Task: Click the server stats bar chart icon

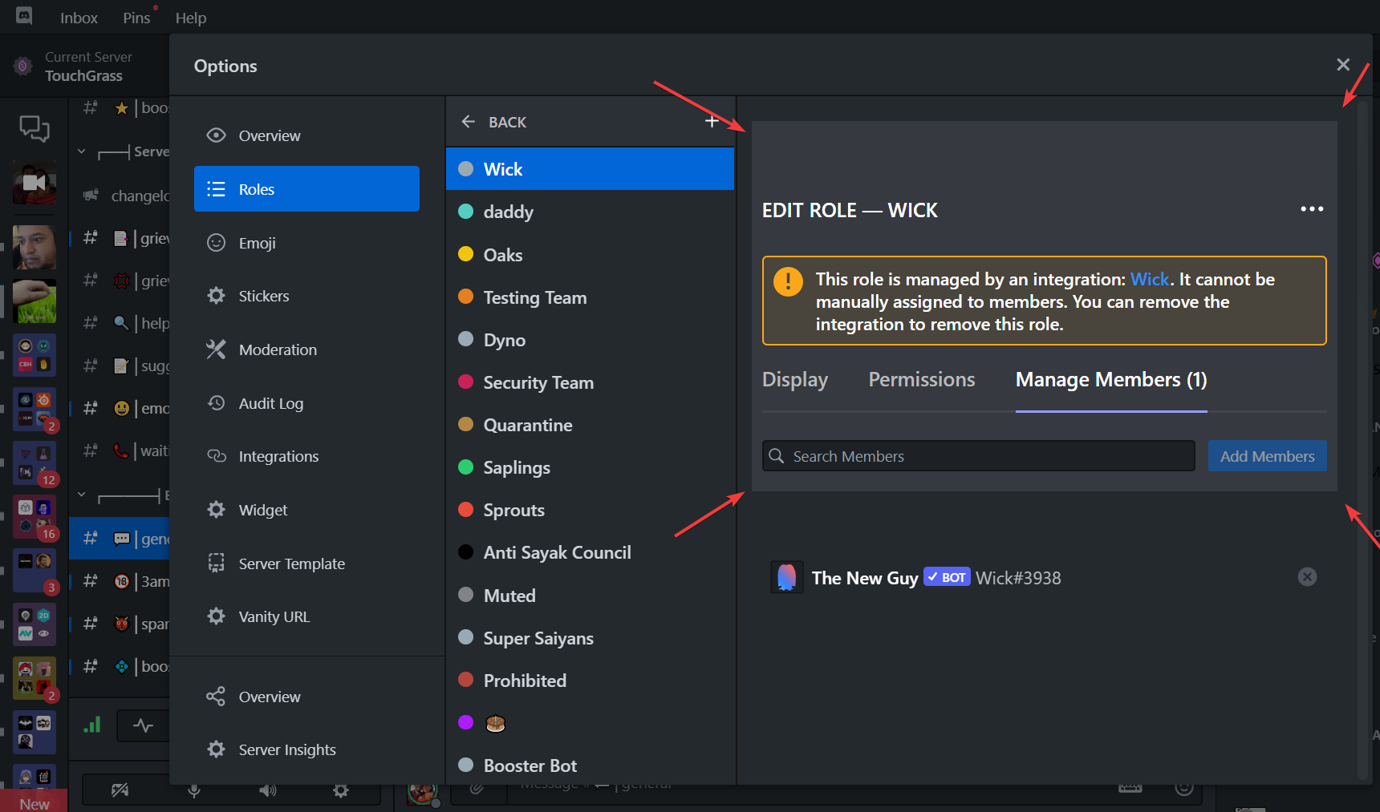Action: point(91,725)
